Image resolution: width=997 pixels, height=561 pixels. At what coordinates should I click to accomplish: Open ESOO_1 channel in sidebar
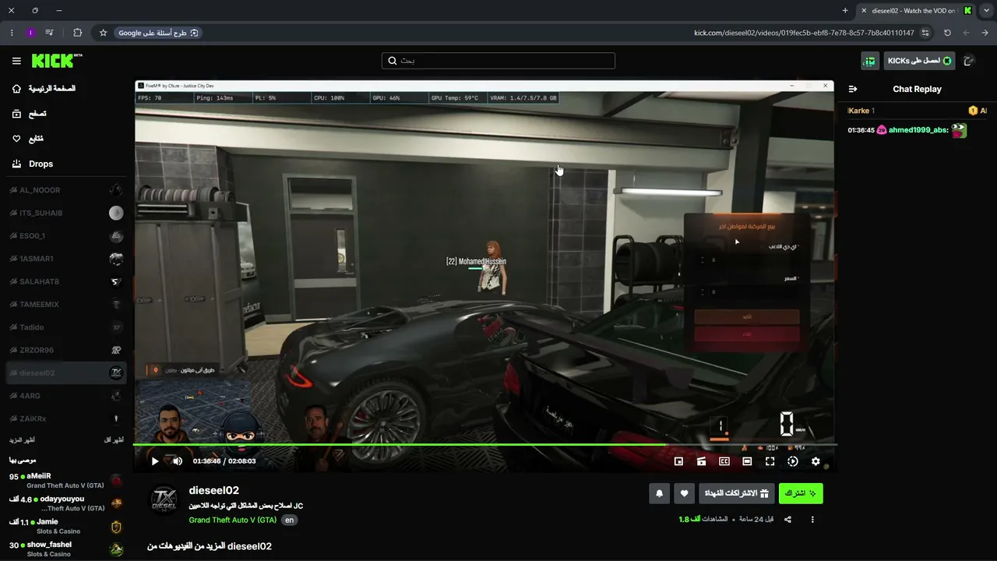pyautogui.click(x=66, y=236)
